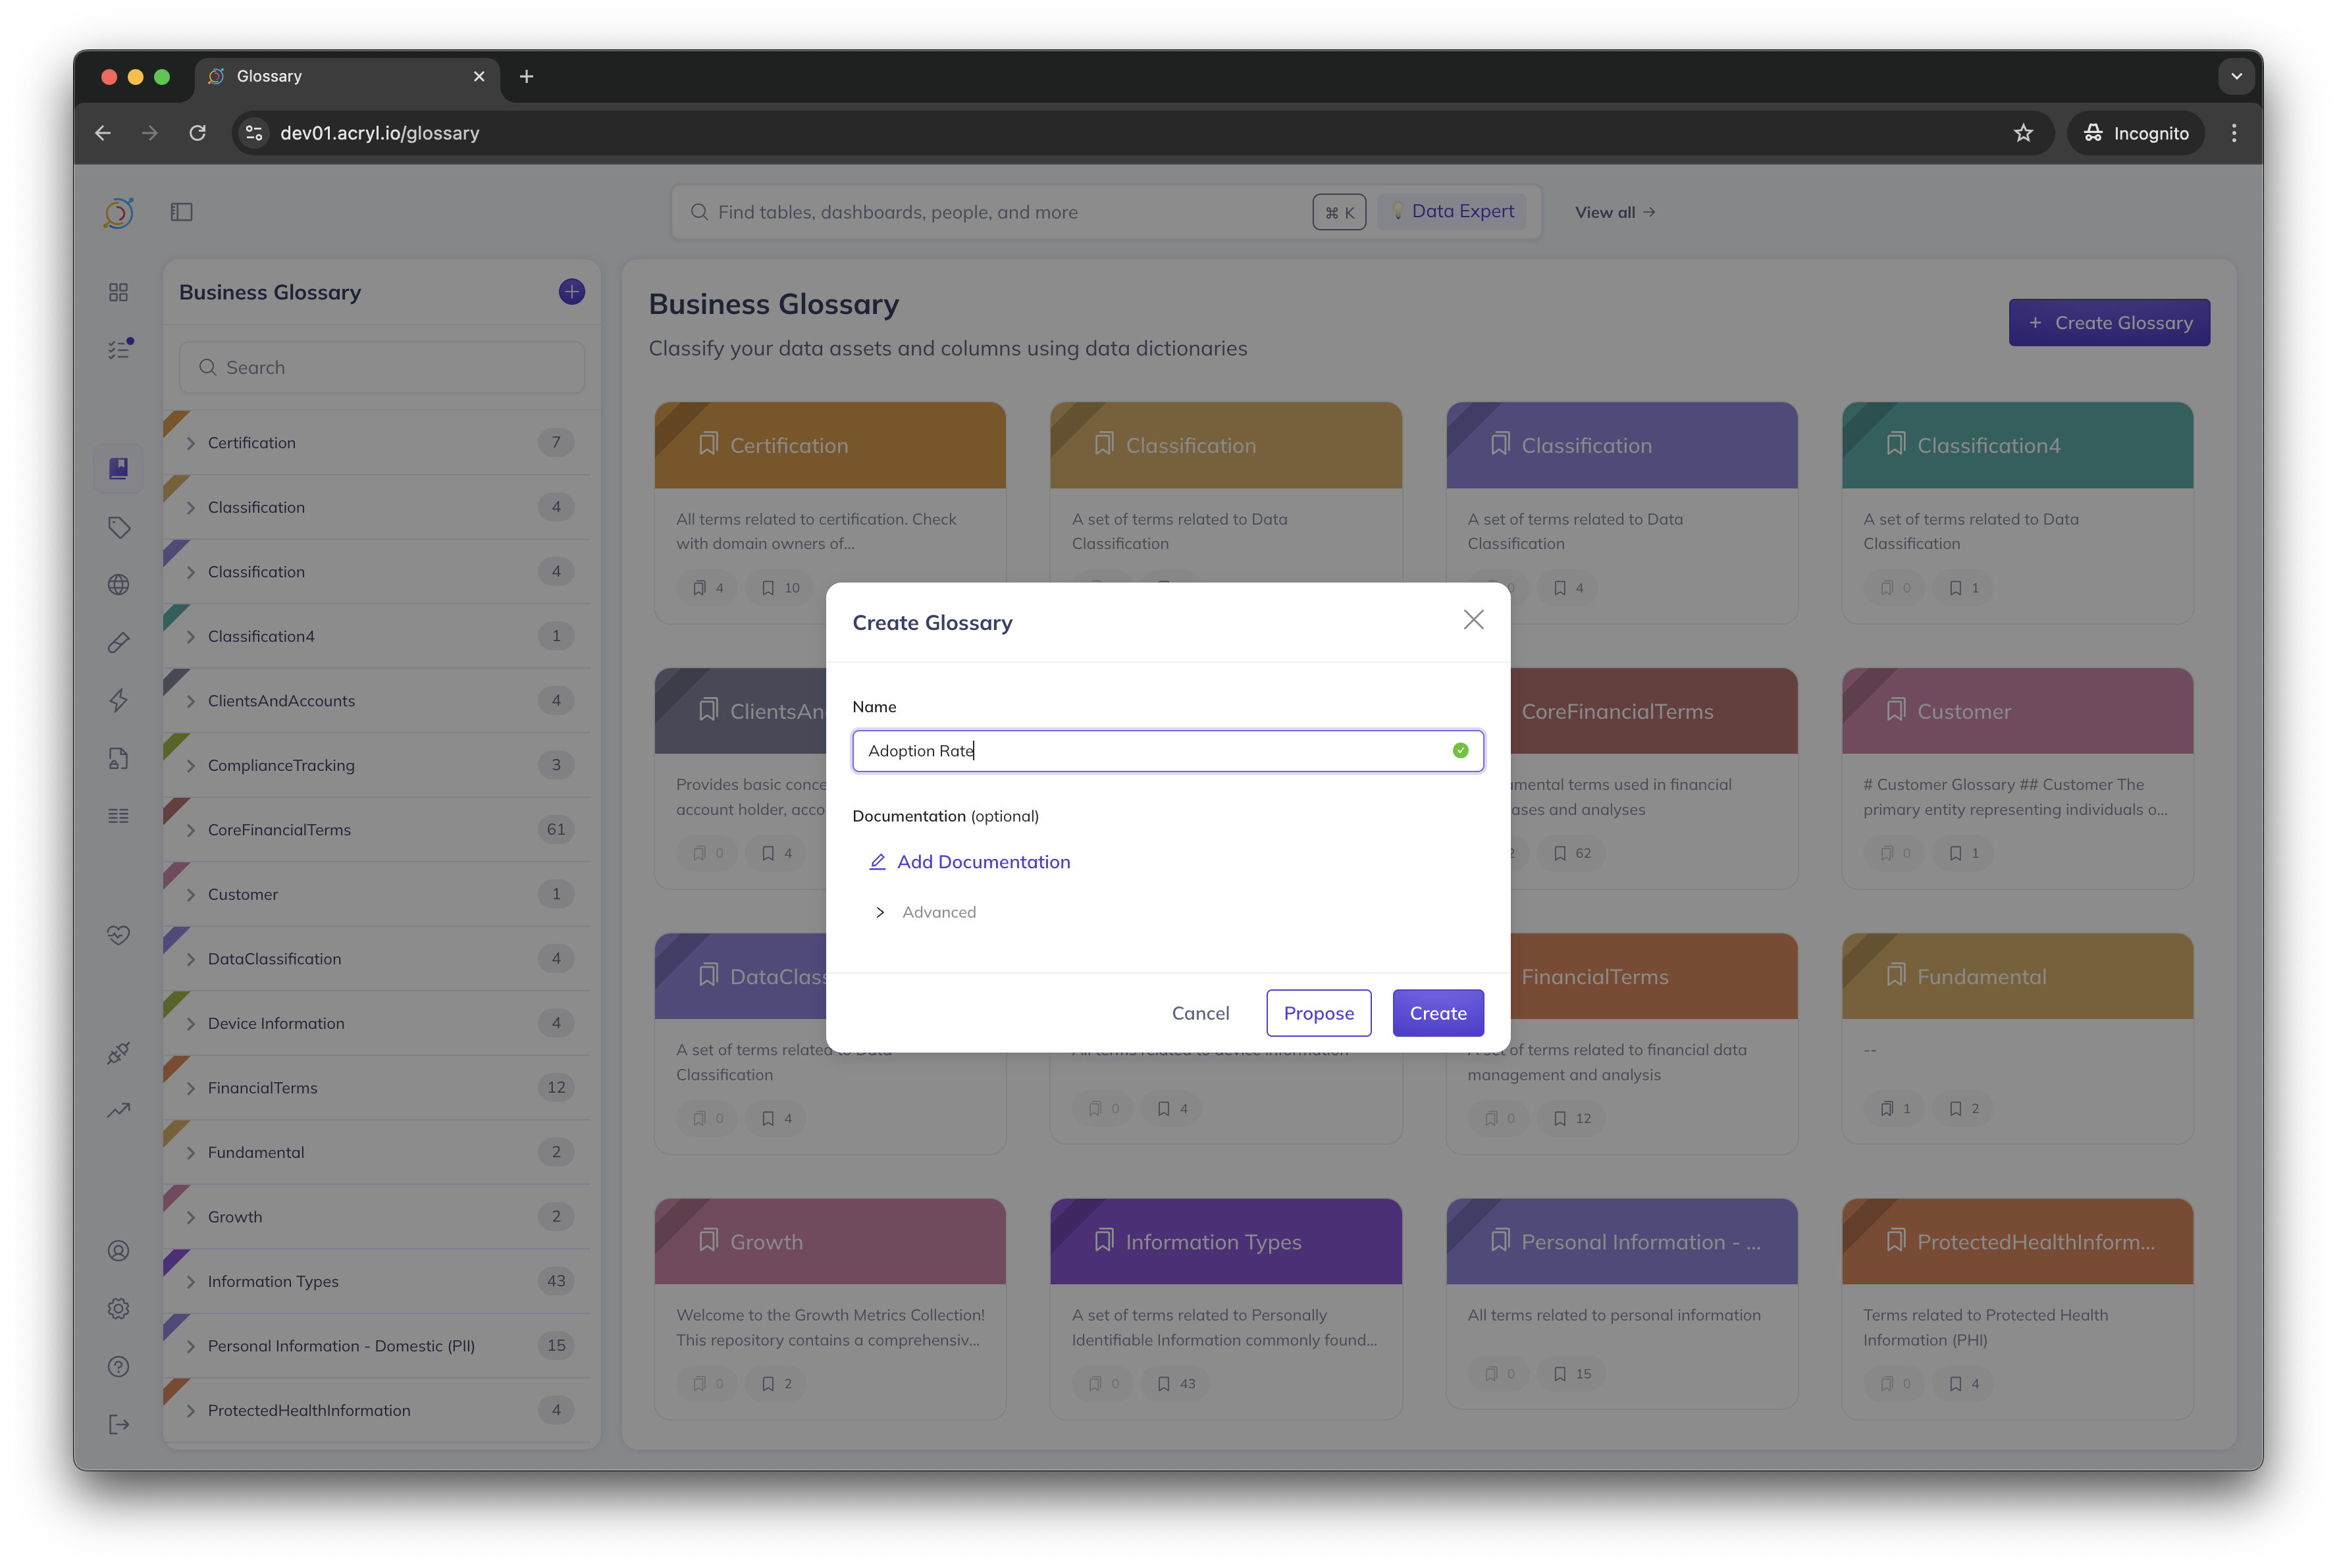Close the Create Glossary dialog
The image size is (2337, 1568).
point(1473,620)
